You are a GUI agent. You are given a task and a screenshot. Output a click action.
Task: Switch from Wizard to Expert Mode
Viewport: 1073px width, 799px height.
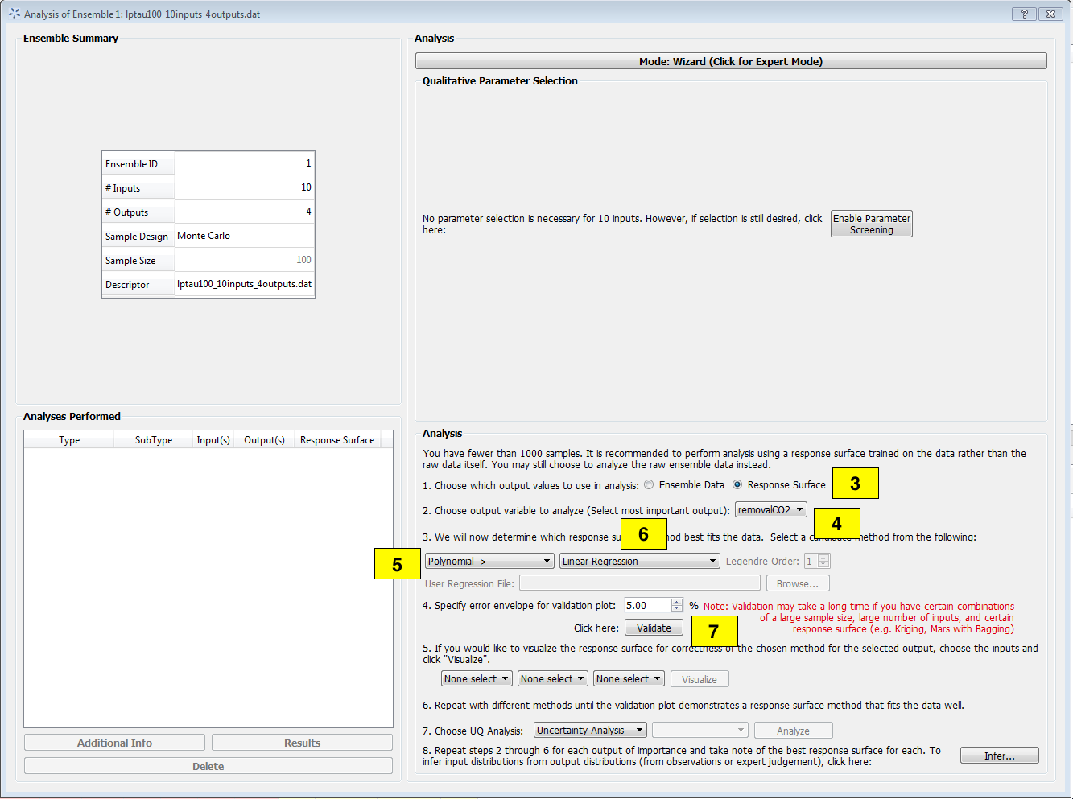point(730,60)
